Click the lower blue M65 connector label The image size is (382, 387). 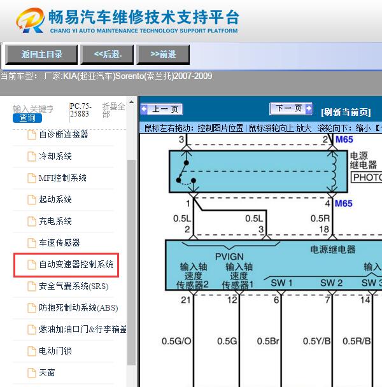pos(343,204)
